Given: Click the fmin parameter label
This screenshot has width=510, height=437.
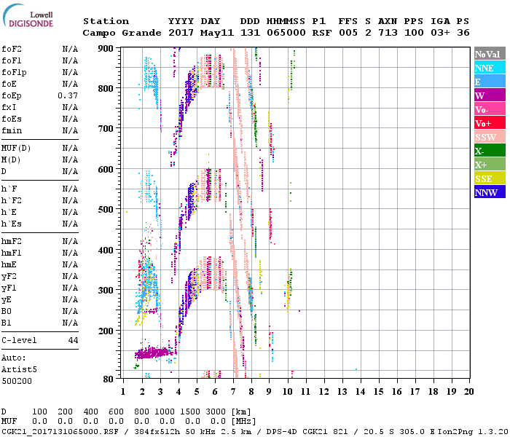Looking at the screenshot, I should (12, 130).
